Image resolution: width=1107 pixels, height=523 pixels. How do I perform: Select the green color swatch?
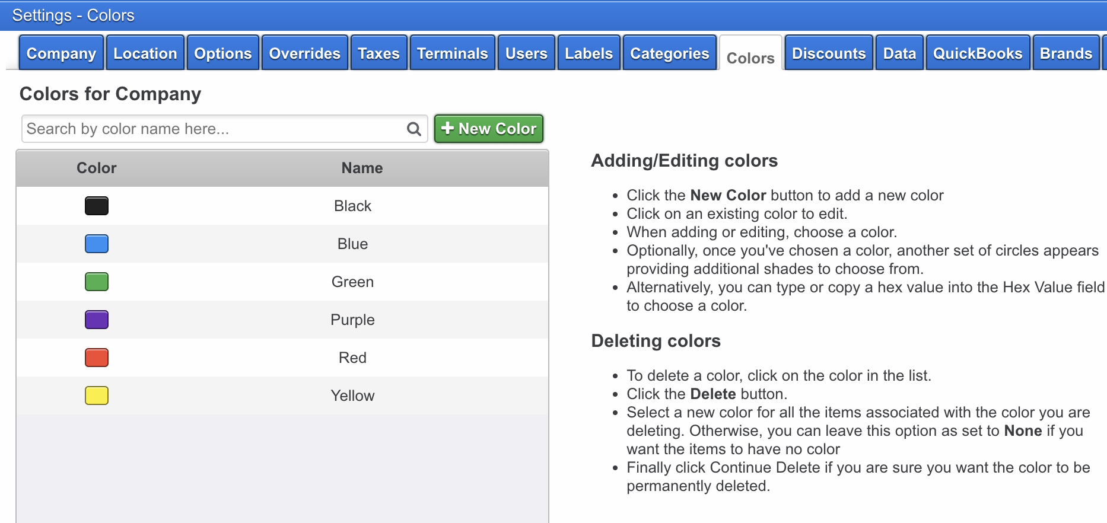[x=97, y=282]
